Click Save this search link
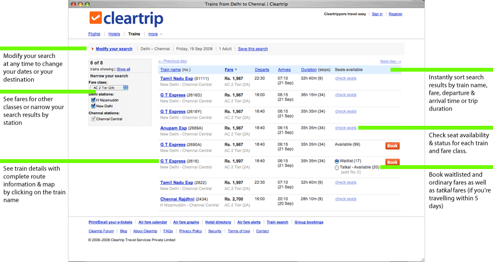 (253, 49)
